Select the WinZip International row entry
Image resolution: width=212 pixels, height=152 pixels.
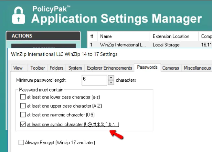[x=123, y=45]
